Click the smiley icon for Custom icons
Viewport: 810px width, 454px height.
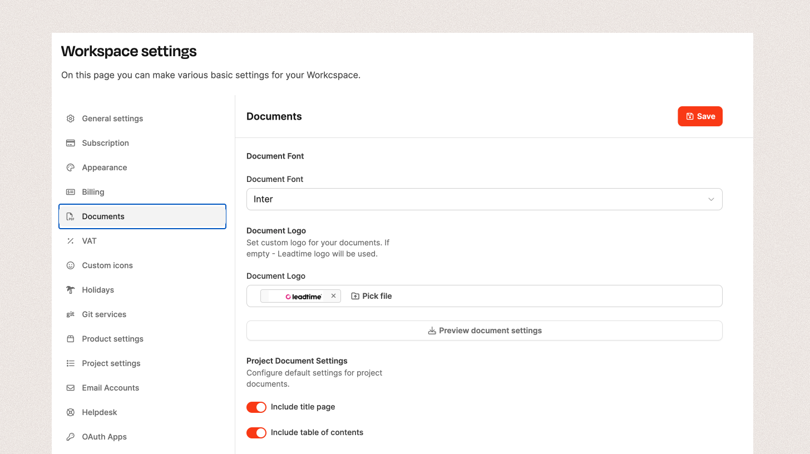pos(71,265)
